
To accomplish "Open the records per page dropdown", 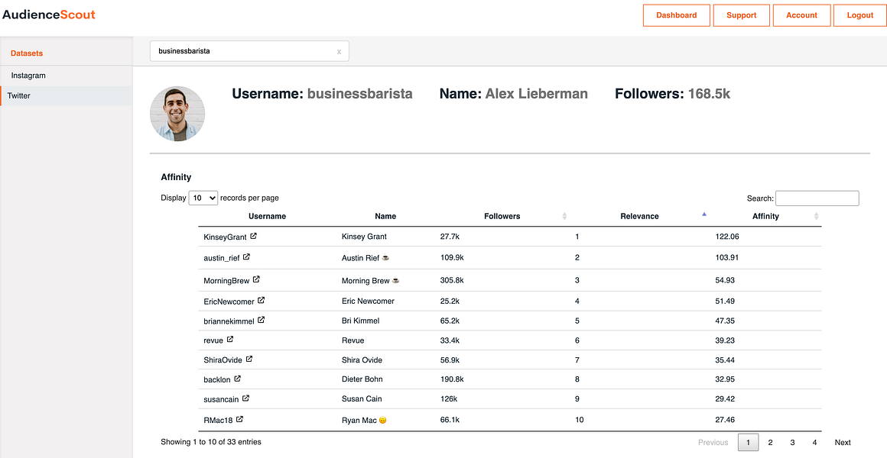I will coord(203,197).
